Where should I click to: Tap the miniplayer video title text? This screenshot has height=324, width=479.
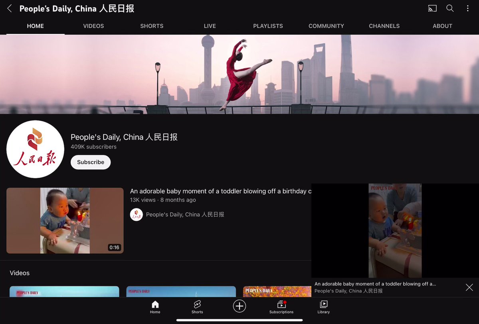(x=375, y=284)
